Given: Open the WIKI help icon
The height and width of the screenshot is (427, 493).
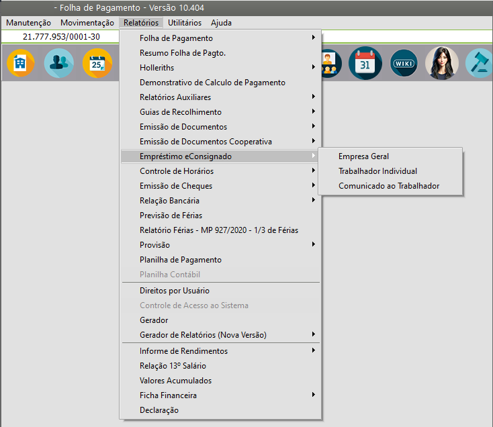Looking at the screenshot, I should pos(404,64).
